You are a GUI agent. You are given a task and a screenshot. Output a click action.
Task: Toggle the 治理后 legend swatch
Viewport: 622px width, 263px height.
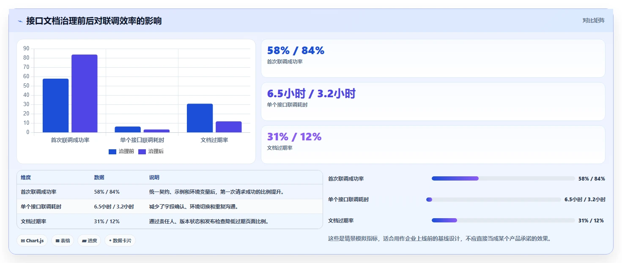[x=142, y=152]
